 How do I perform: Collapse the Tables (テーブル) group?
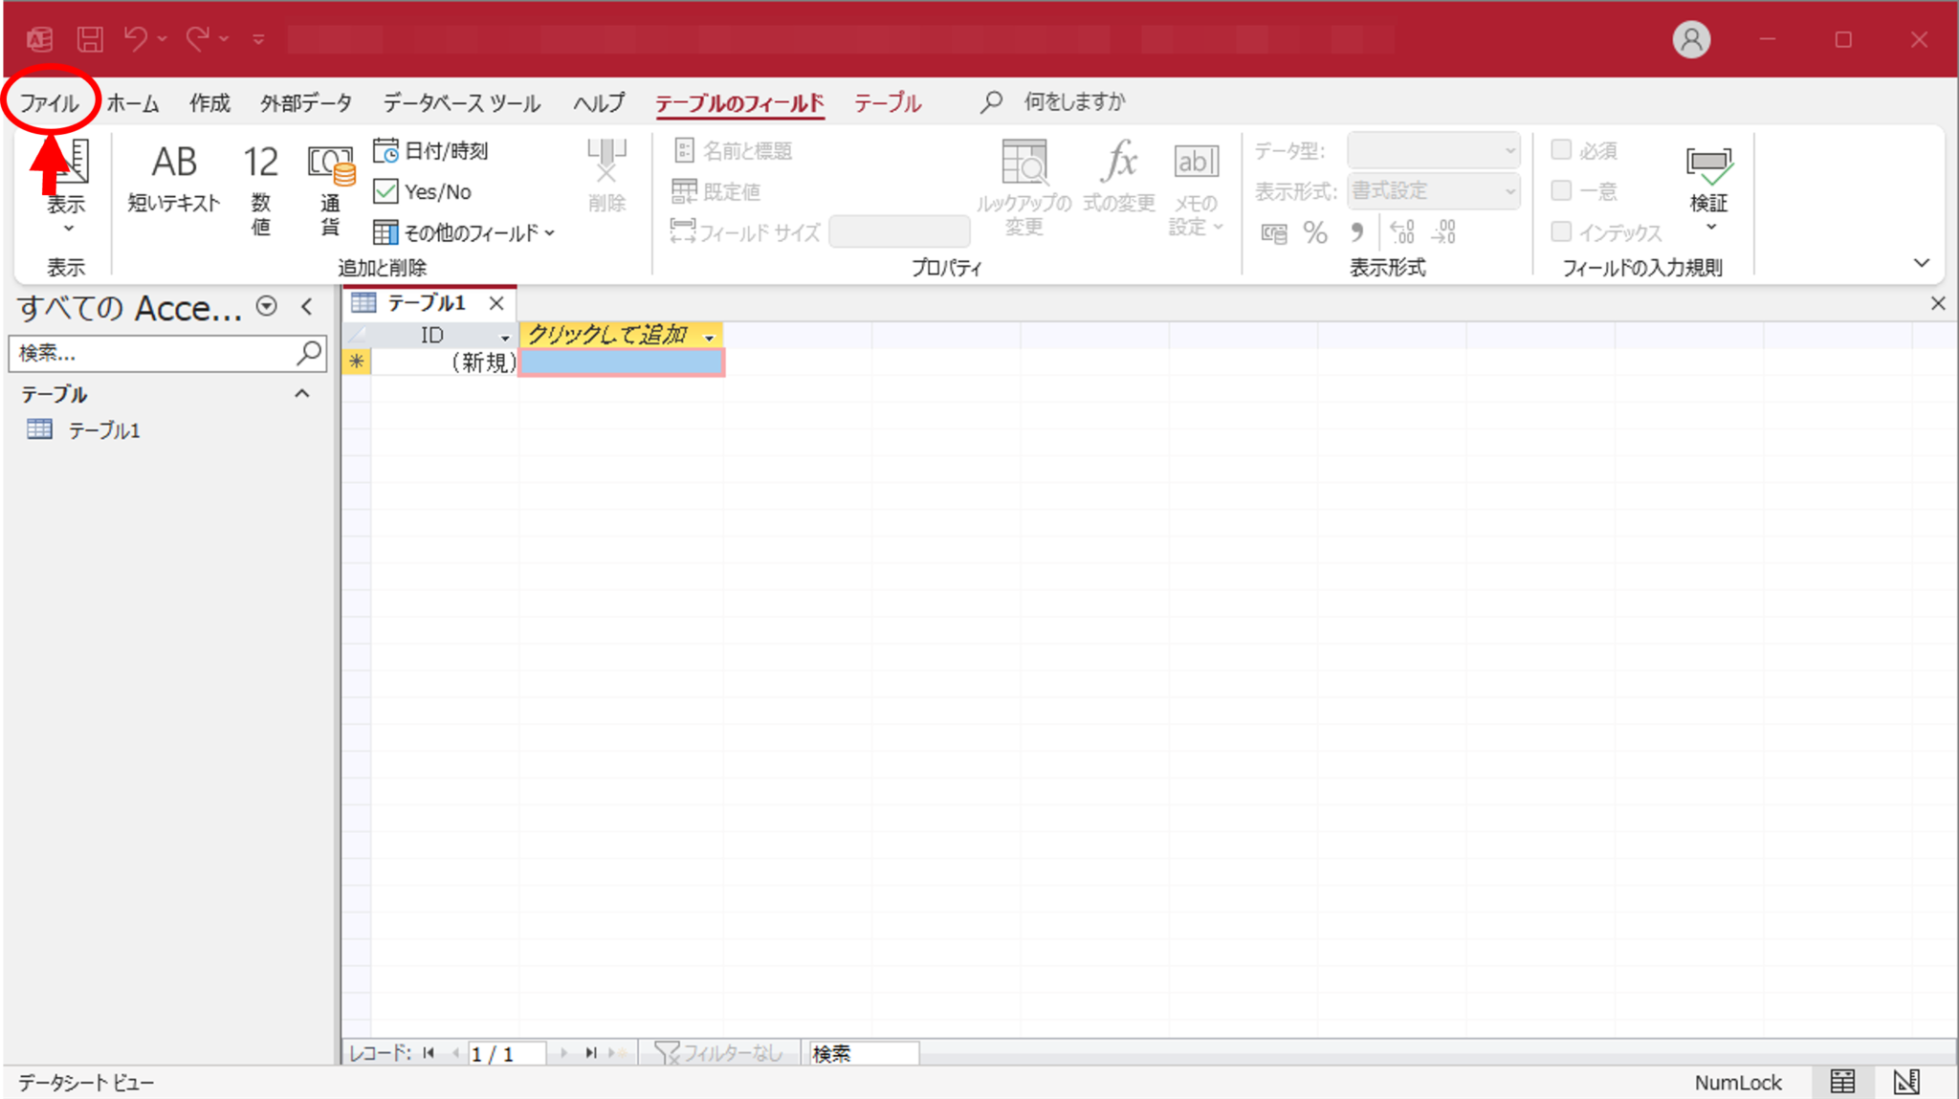coord(302,393)
